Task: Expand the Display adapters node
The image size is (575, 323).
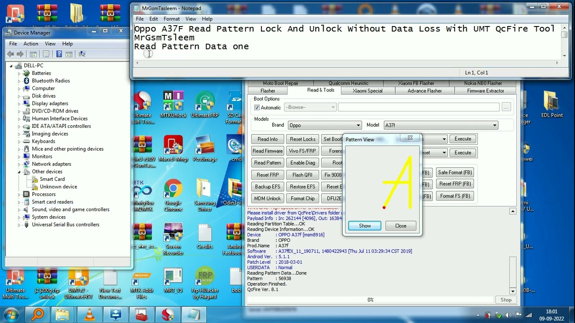Action: (x=19, y=104)
